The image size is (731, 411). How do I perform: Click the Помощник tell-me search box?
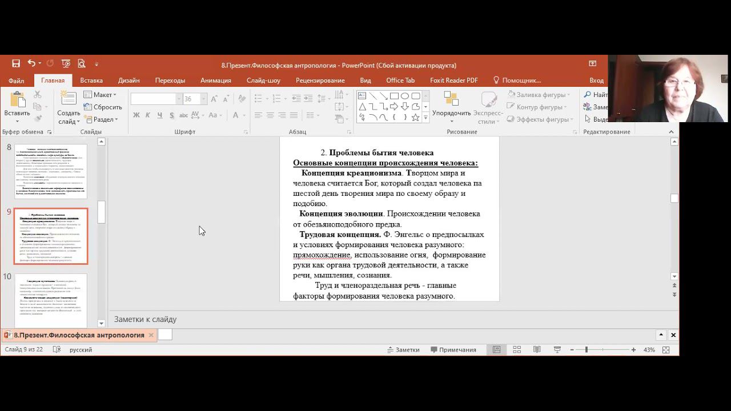(x=517, y=80)
